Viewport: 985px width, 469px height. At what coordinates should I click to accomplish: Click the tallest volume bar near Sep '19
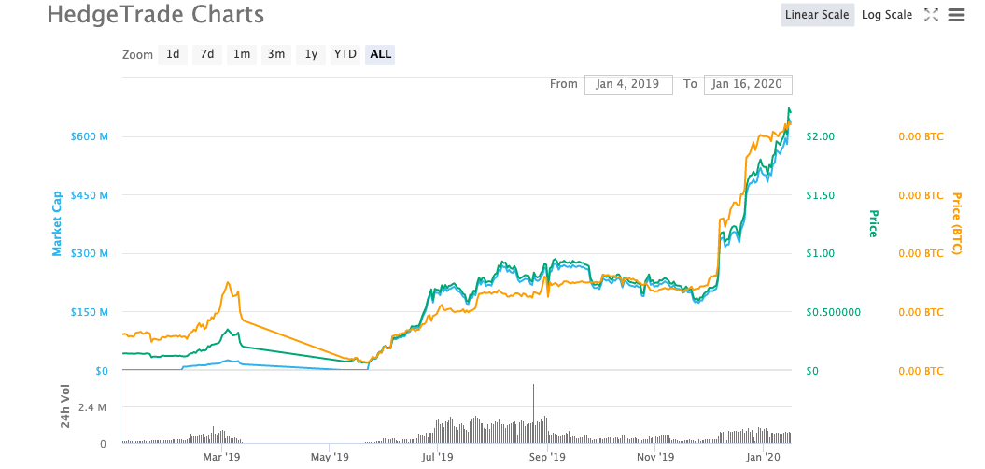coord(533,413)
